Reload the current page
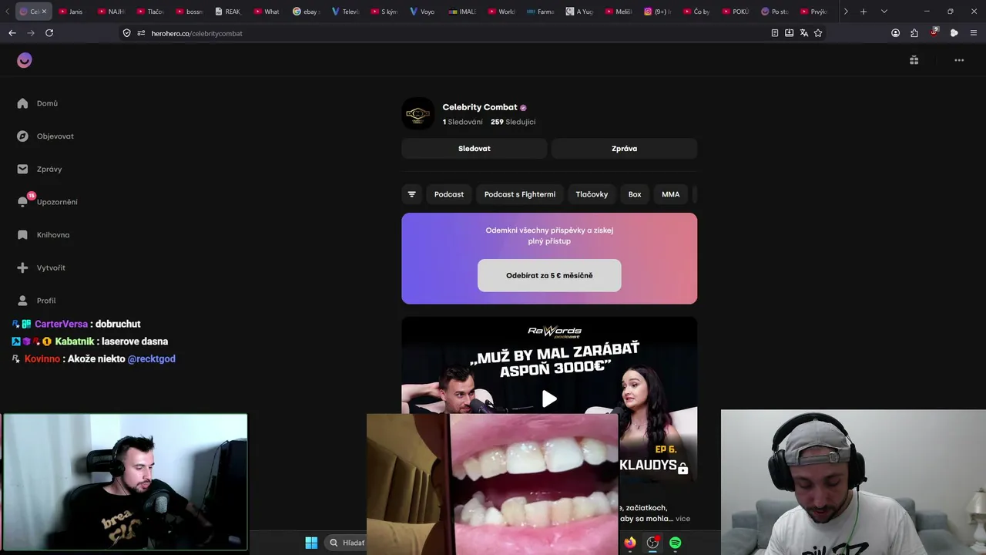The height and width of the screenshot is (555, 986). 49,33
